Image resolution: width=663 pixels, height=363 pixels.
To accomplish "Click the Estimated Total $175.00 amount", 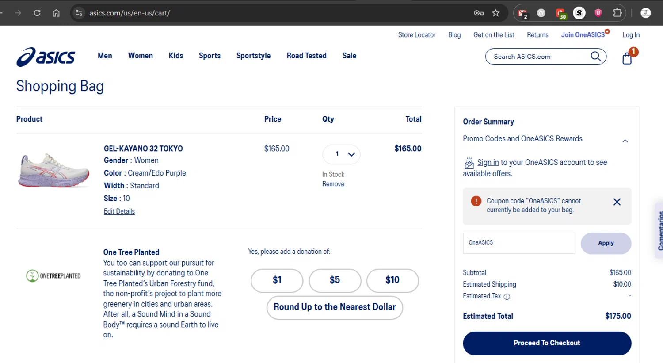I will point(618,316).
